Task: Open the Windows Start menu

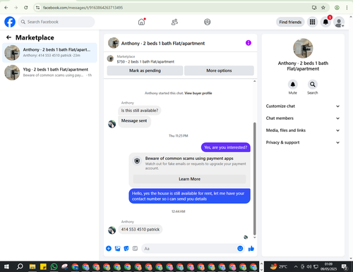Action: tap(6, 266)
